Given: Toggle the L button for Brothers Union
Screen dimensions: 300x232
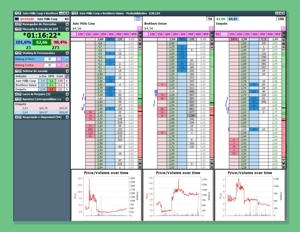Looking at the screenshot, I should pos(211,28).
